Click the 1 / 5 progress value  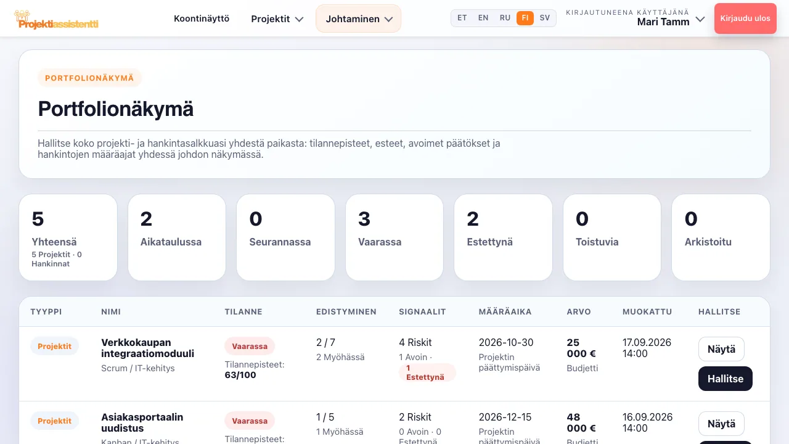[325, 417]
